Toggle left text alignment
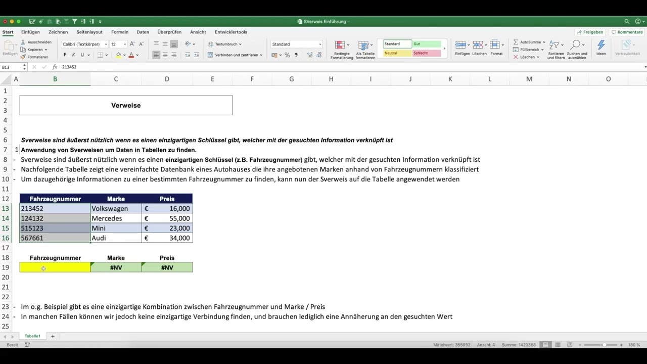The height and width of the screenshot is (364, 647). point(156,55)
